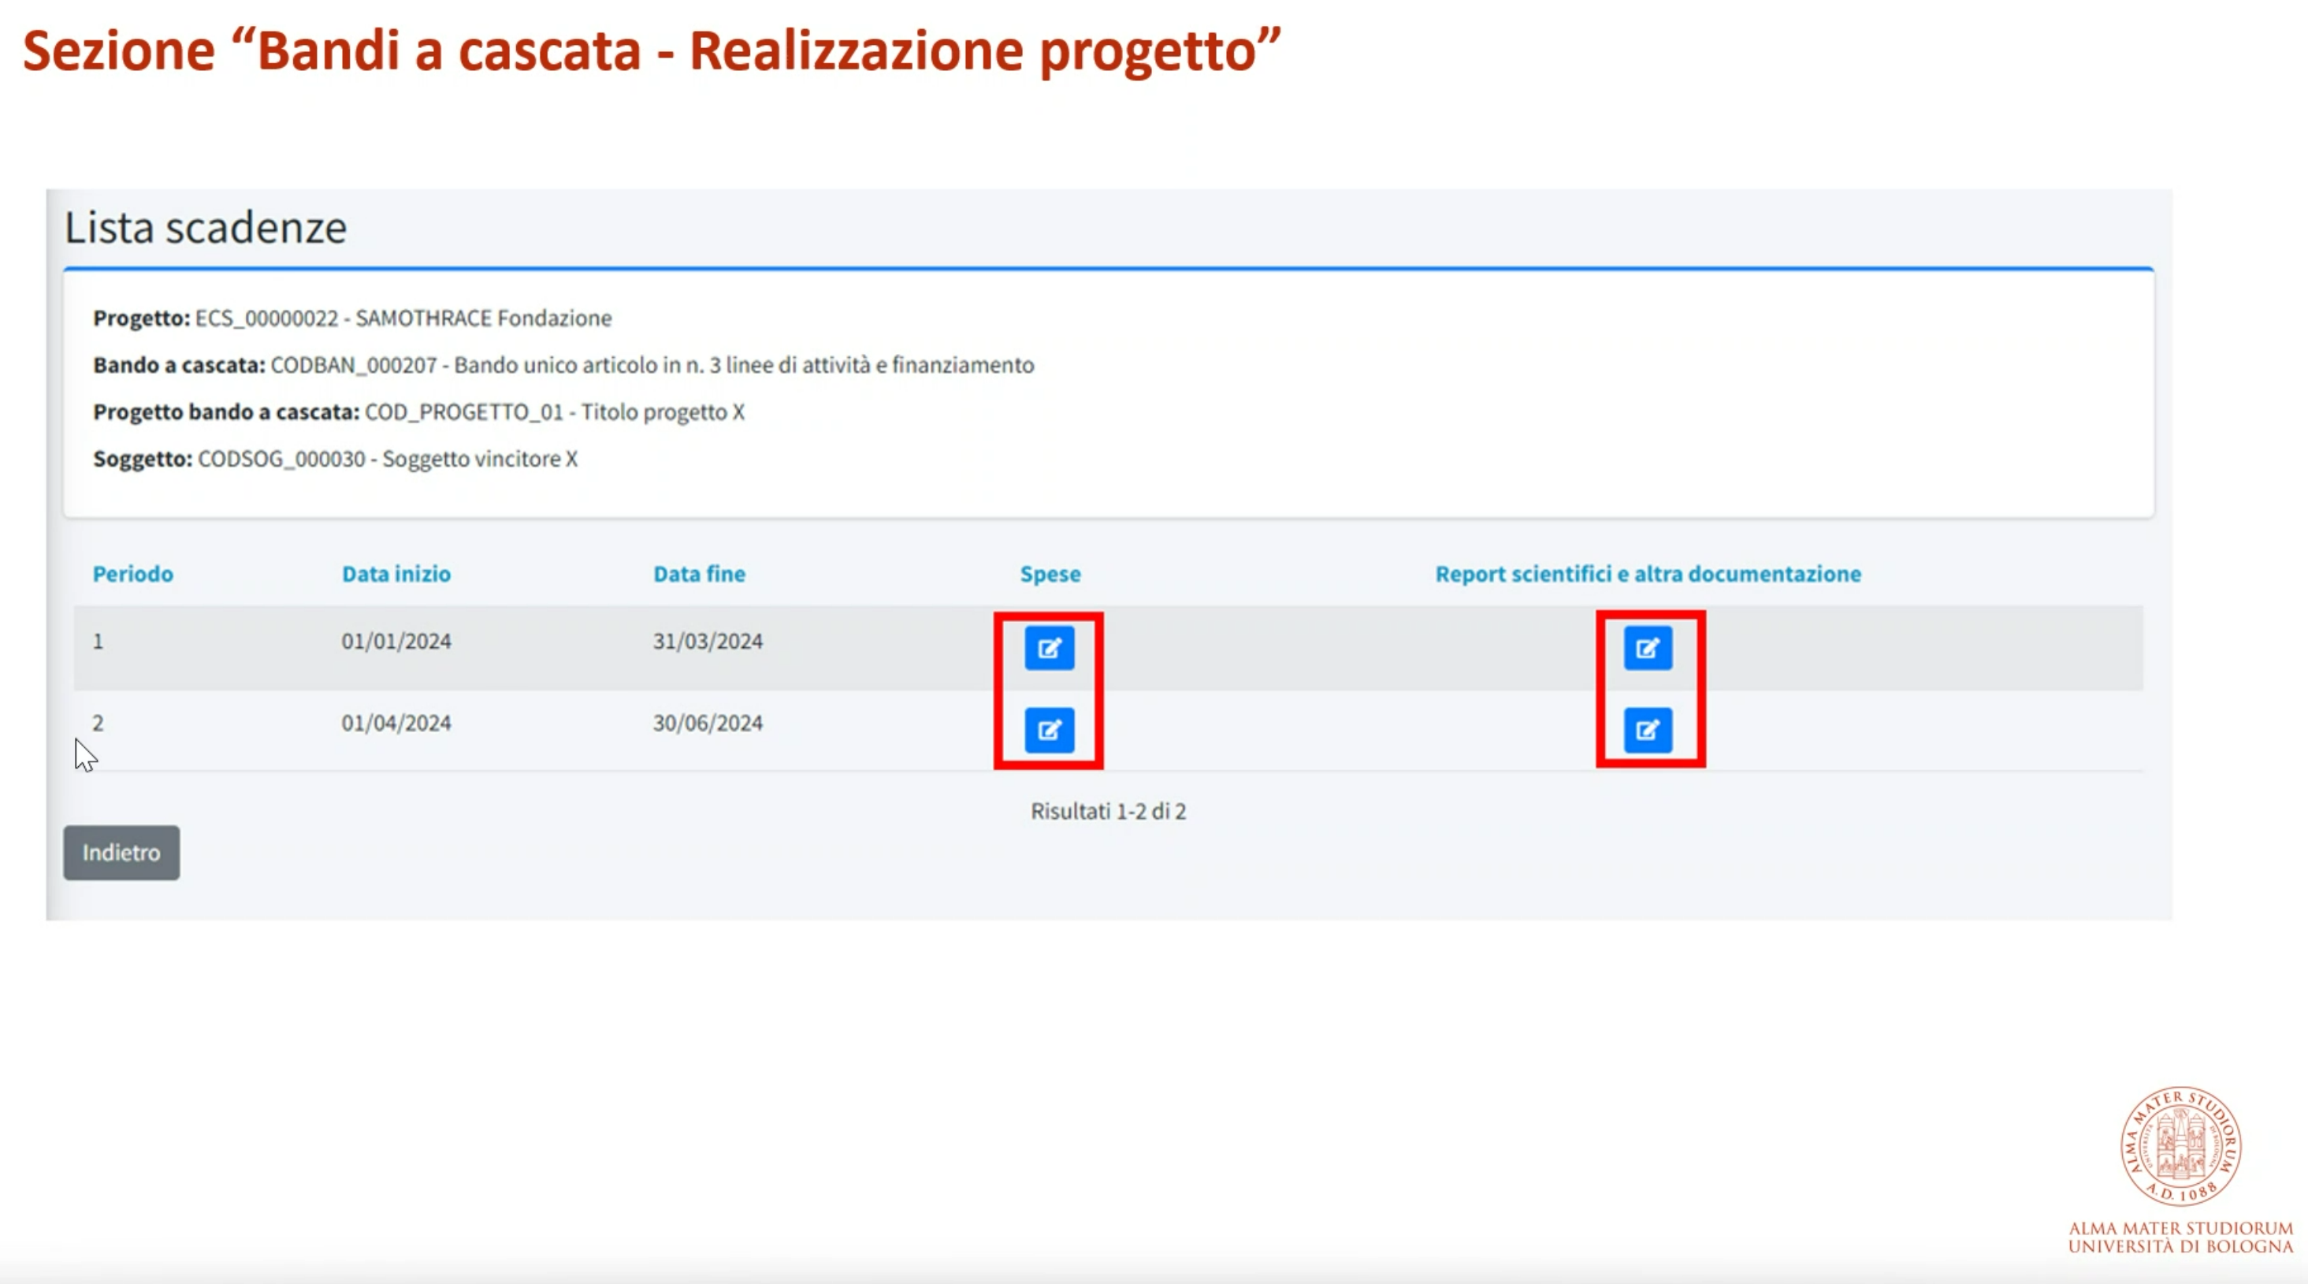The width and height of the screenshot is (2308, 1284).
Task: Click the Università di Bologna seal logo
Action: 2181,1146
